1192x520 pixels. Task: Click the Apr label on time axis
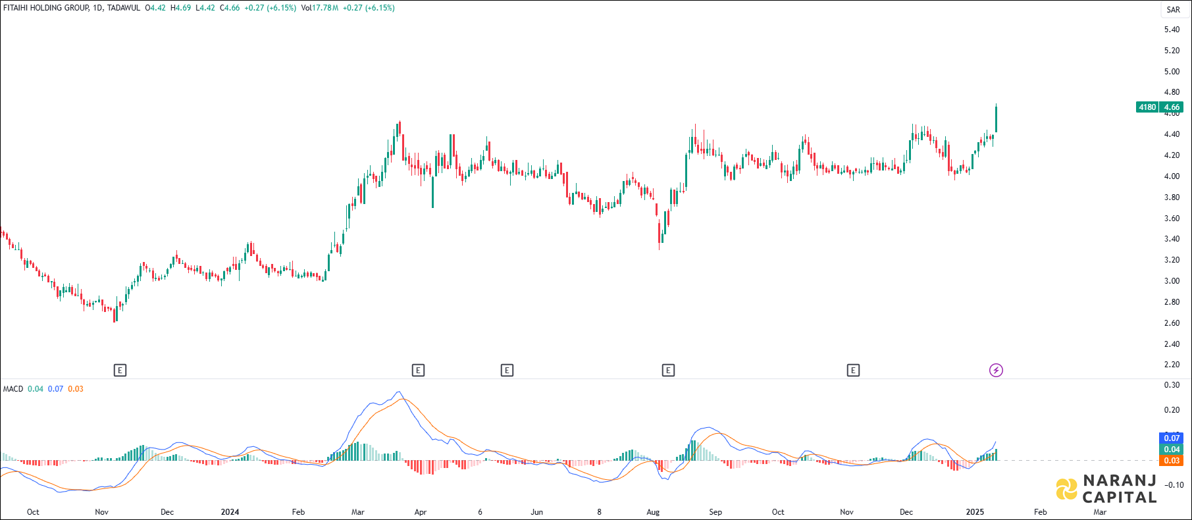click(421, 512)
